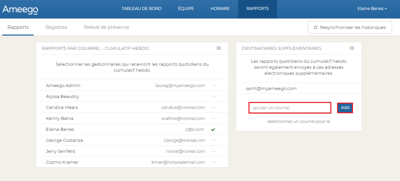Switch to Relevé de présence tab

tap(107, 27)
